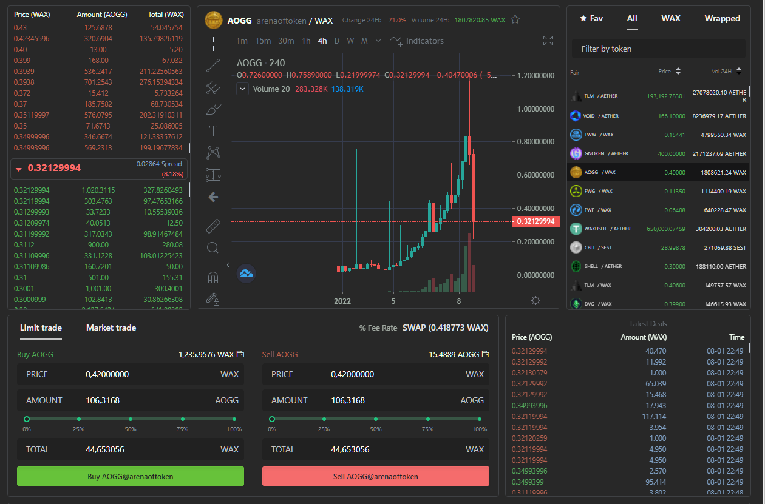Click wallet icon next to 15.4889 AOGG
Image resolution: width=765 pixels, height=504 pixels.
(x=486, y=354)
